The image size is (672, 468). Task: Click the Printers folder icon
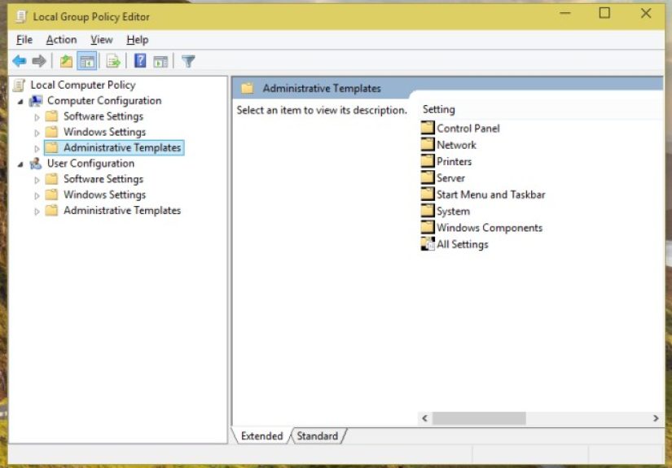click(x=428, y=161)
